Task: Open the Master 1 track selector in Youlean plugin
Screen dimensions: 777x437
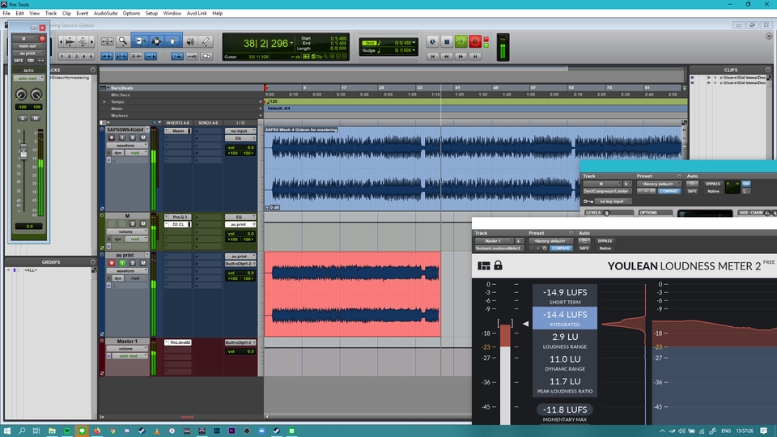Action: pyautogui.click(x=495, y=241)
